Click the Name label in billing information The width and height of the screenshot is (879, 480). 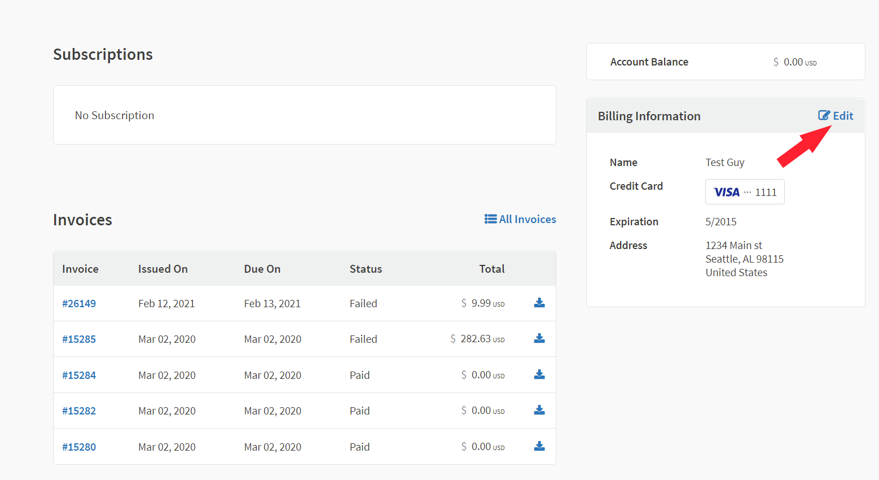point(623,163)
